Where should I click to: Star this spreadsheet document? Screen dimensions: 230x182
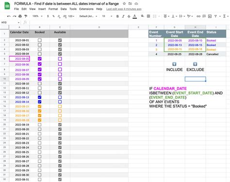[x=124, y=3]
